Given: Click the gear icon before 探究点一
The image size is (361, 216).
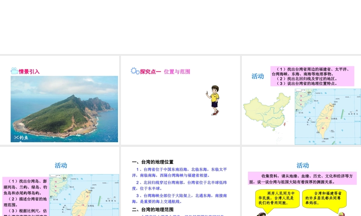Looking at the screenshot, I should 135,71.
